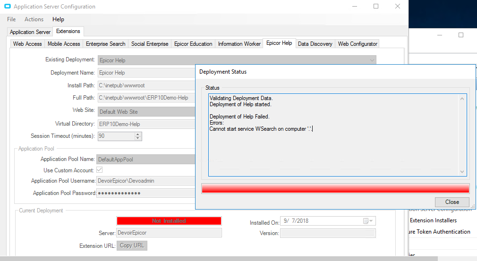Switch to Information Worker tab
Image resolution: width=477 pixels, height=261 pixels.
pos(239,44)
